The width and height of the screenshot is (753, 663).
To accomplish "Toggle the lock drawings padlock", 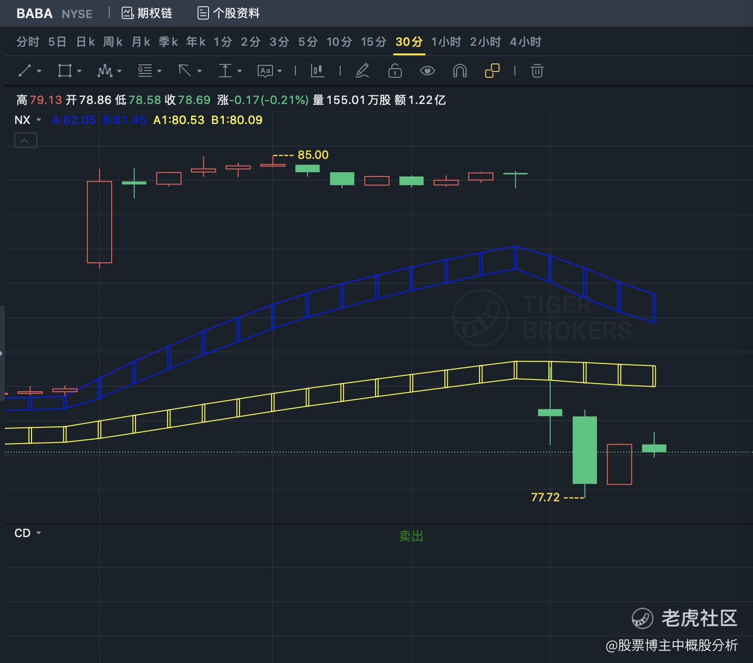I will [395, 71].
